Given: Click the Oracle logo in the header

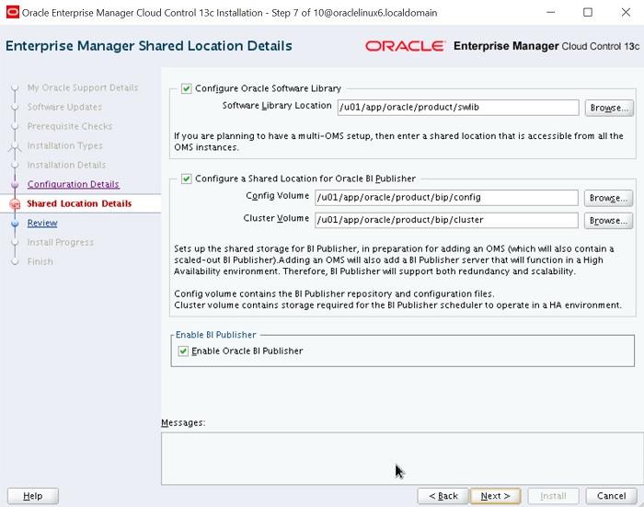Looking at the screenshot, I should (x=405, y=46).
